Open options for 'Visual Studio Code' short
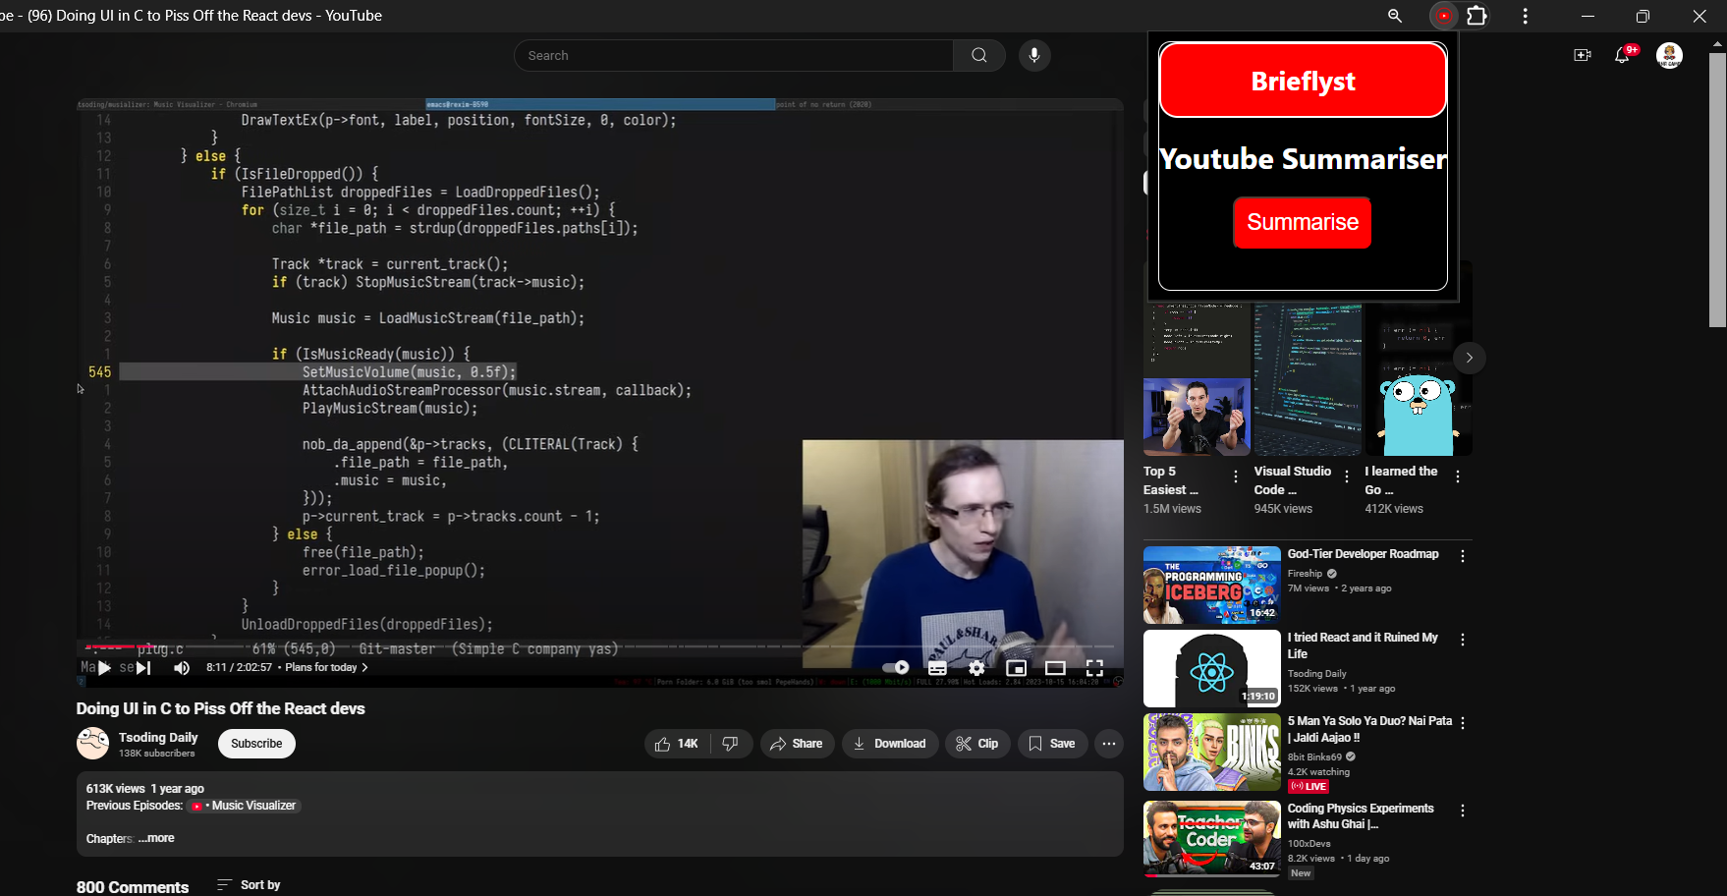Image resolution: width=1727 pixels, height=896 pixels. (1346, 476)
